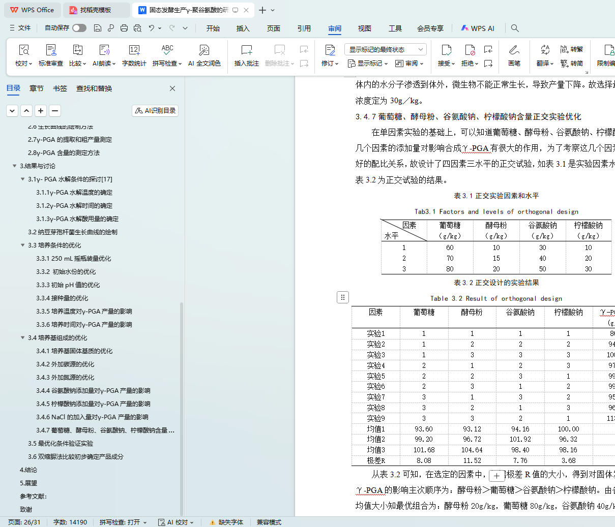The image size is (615, 527).
Task: Switch to the 视图 ribbon tab
Action: 365,28
